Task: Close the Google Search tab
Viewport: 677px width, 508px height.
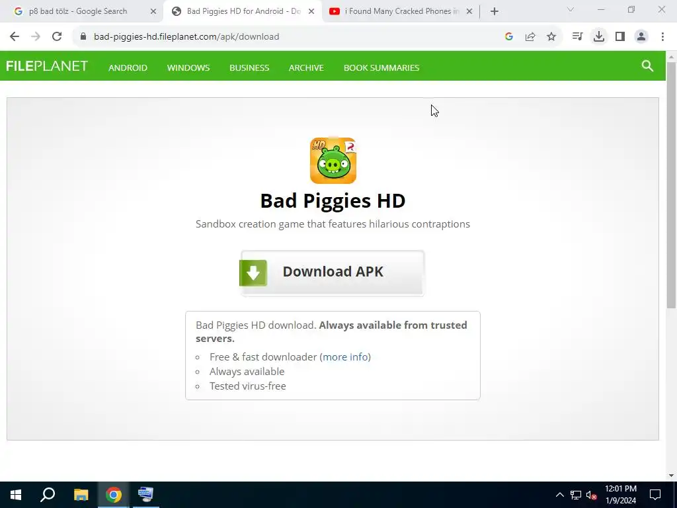Action: (x=153, y=11)
